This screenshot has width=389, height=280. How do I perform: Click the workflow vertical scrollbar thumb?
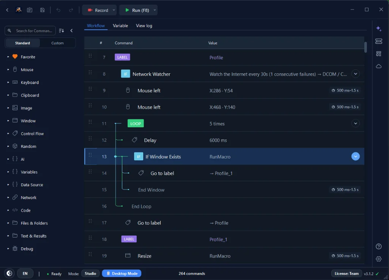pyautogui.click(x=365, y=47)
